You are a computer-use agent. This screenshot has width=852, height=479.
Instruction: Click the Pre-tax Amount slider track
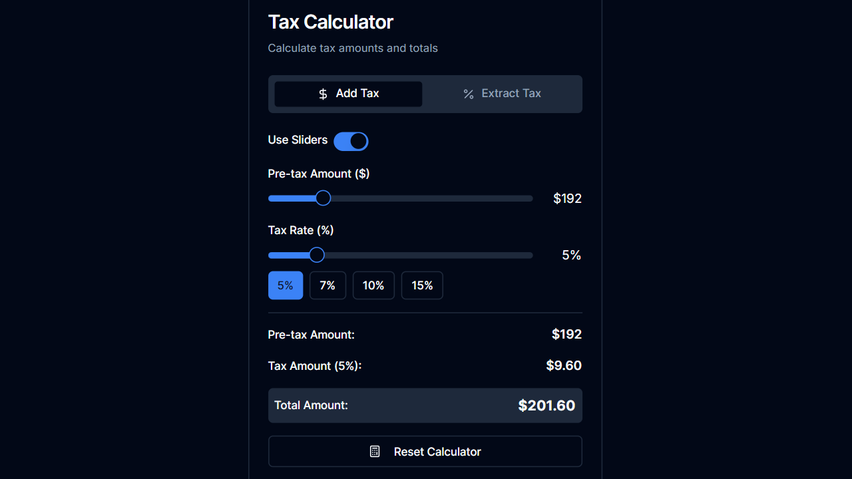coord(433,198)
